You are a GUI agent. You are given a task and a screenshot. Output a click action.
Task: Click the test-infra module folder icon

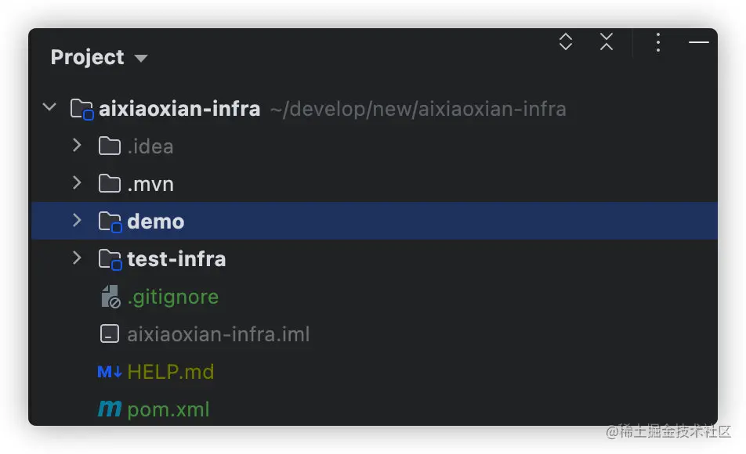(x=110, y=259)
